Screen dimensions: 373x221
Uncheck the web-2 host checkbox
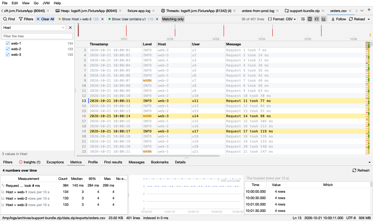tap(8, 49)
